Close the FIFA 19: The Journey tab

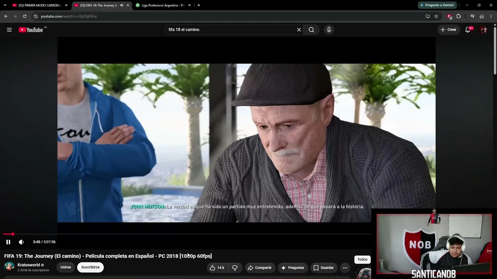(x=128, y=5)
